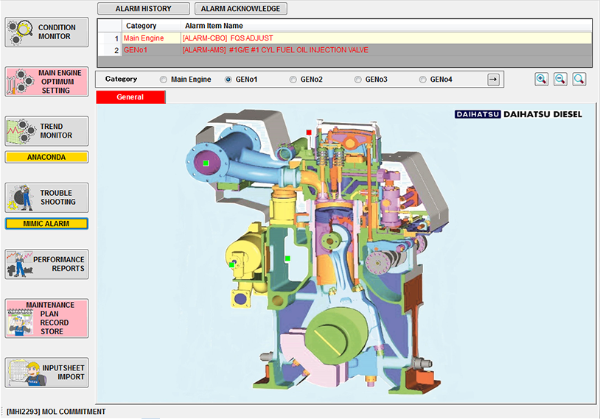
Task: Click the red alarm marker on engine top
Action: pyautogui.click(x=309, y=133)
